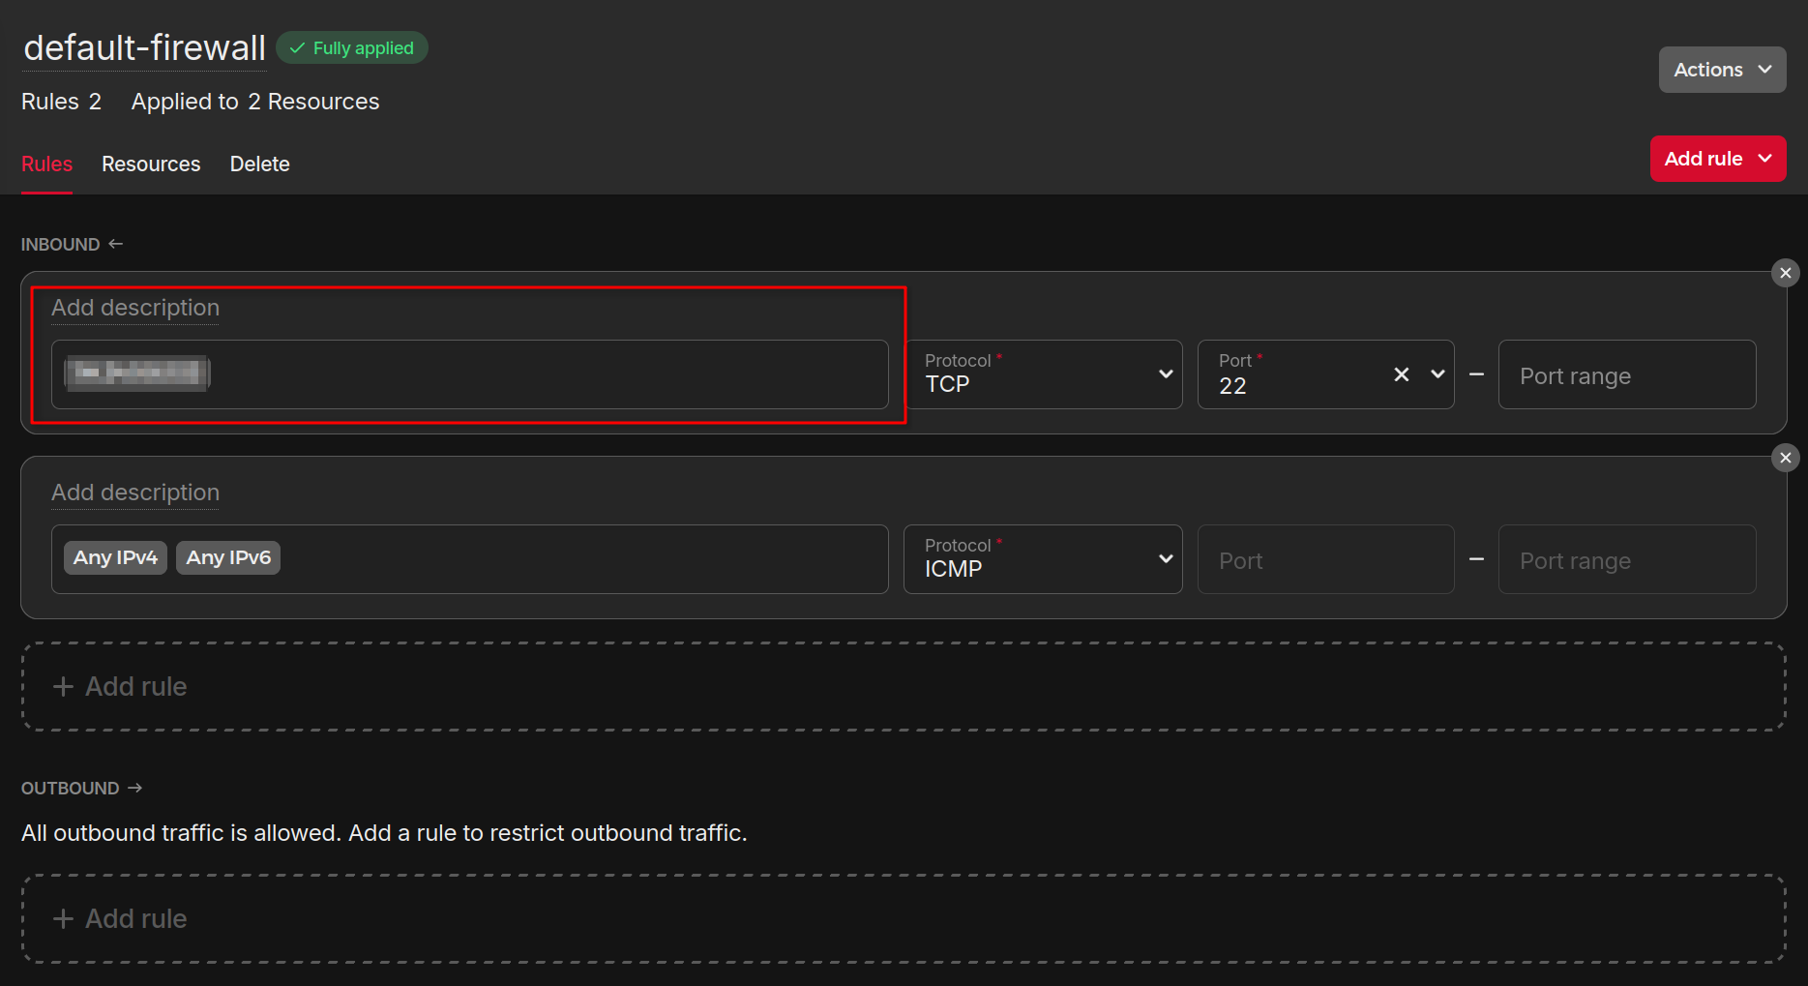Open the Delete tab
Image resolution: width=1808 pixels, height=986 pixels.
coord(259,164)
